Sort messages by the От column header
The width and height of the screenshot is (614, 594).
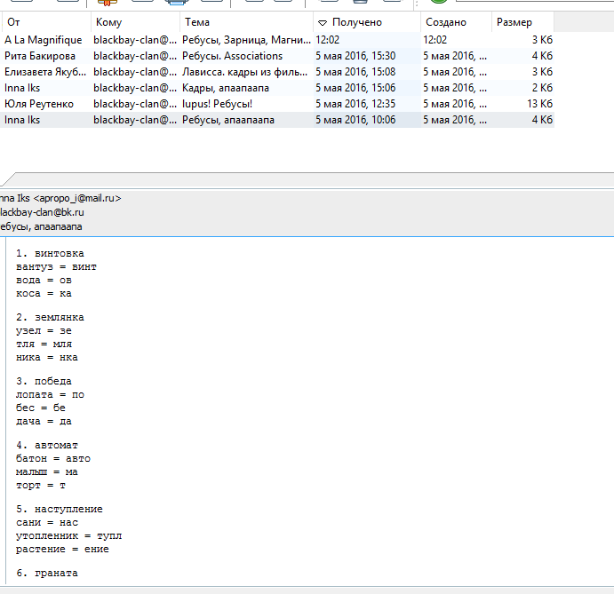pos(44,22)
